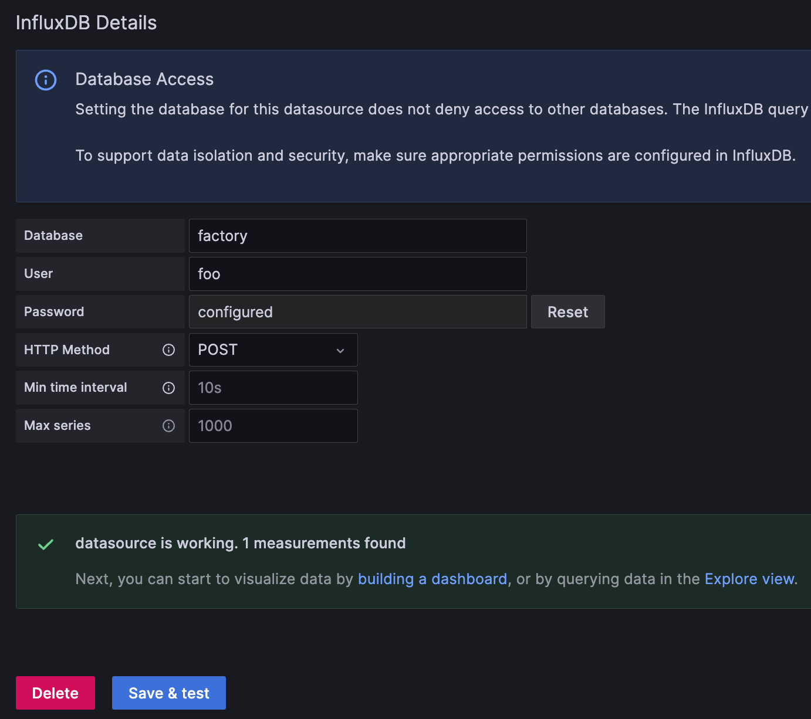The width and height of the screenshot is (811, 719).
Task: Click the Min time interval label text
Action: [x=76, y=388]
